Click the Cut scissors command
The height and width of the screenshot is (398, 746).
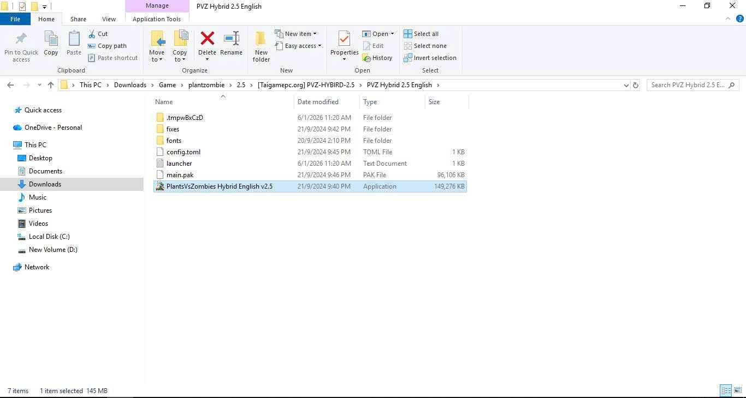point(98,34)
